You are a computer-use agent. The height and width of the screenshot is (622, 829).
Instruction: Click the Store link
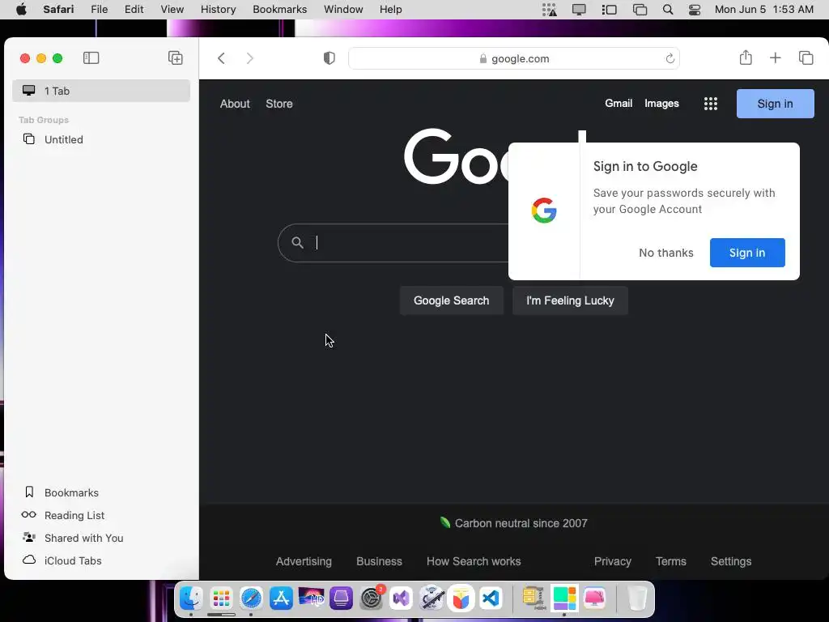coord(279,104)
